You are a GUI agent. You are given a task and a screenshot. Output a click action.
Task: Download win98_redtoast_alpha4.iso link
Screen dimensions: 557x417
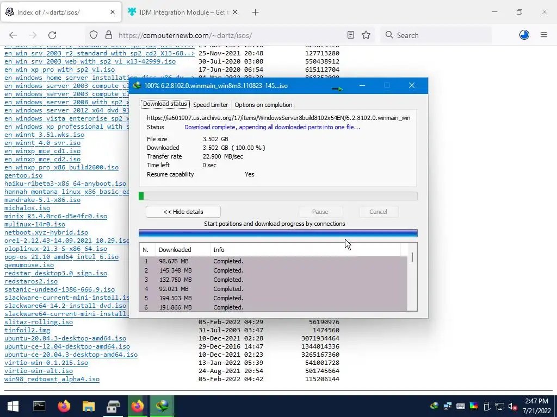pos(52,379)
